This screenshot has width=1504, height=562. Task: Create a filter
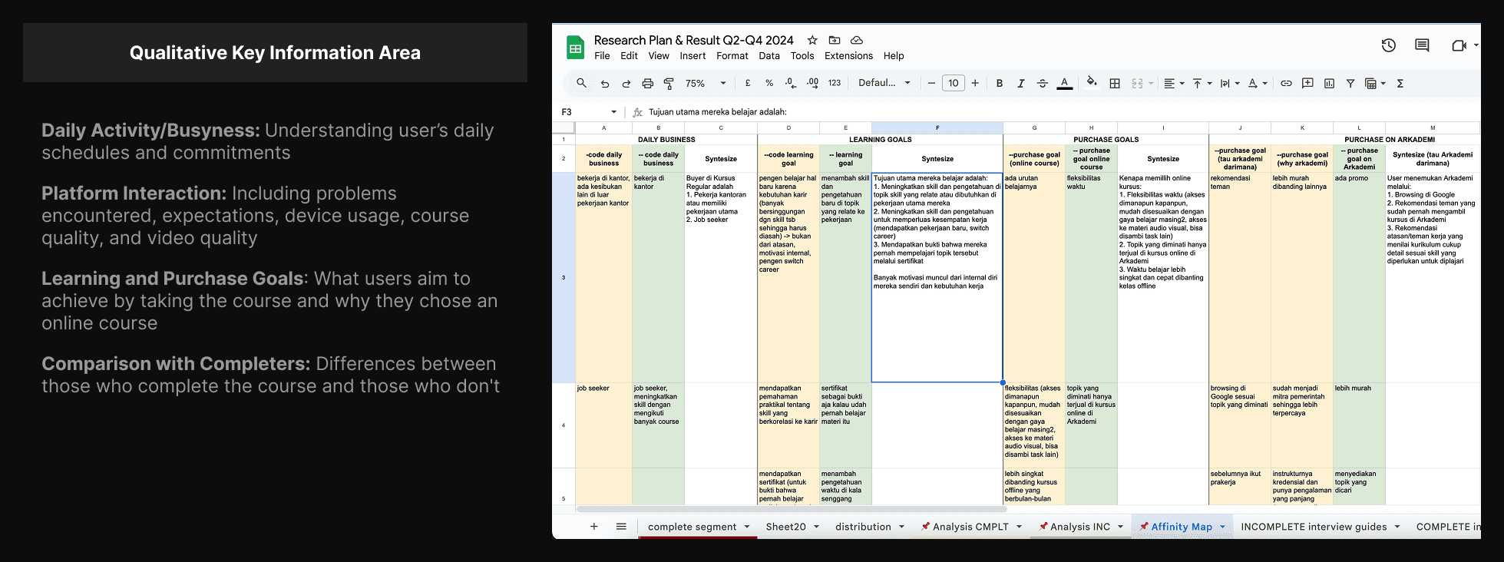[x=1350, y=83]
